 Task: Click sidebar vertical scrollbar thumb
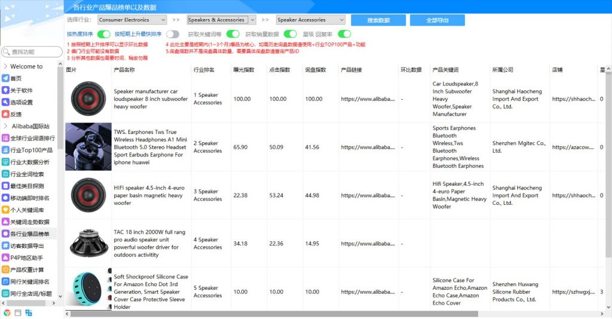pos(60,108)
